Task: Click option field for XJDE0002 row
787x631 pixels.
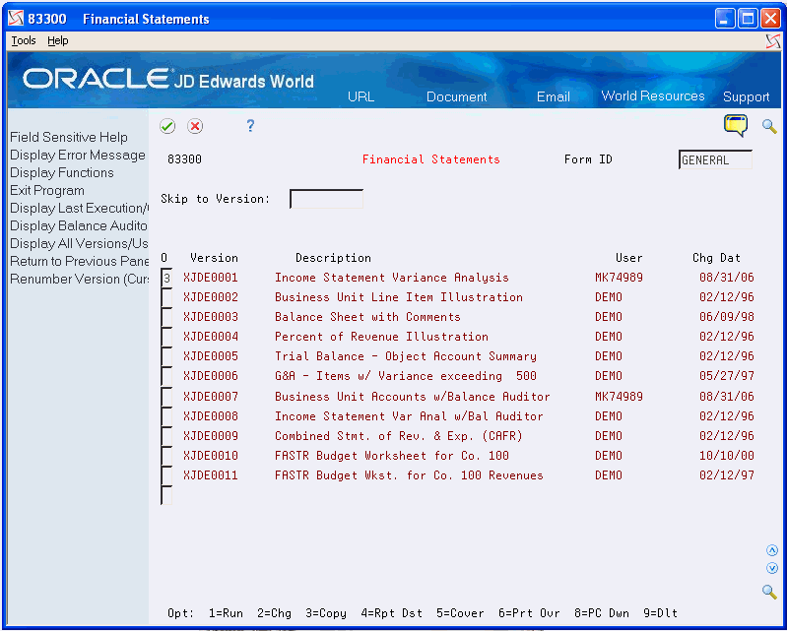Action: coord(166,297)
